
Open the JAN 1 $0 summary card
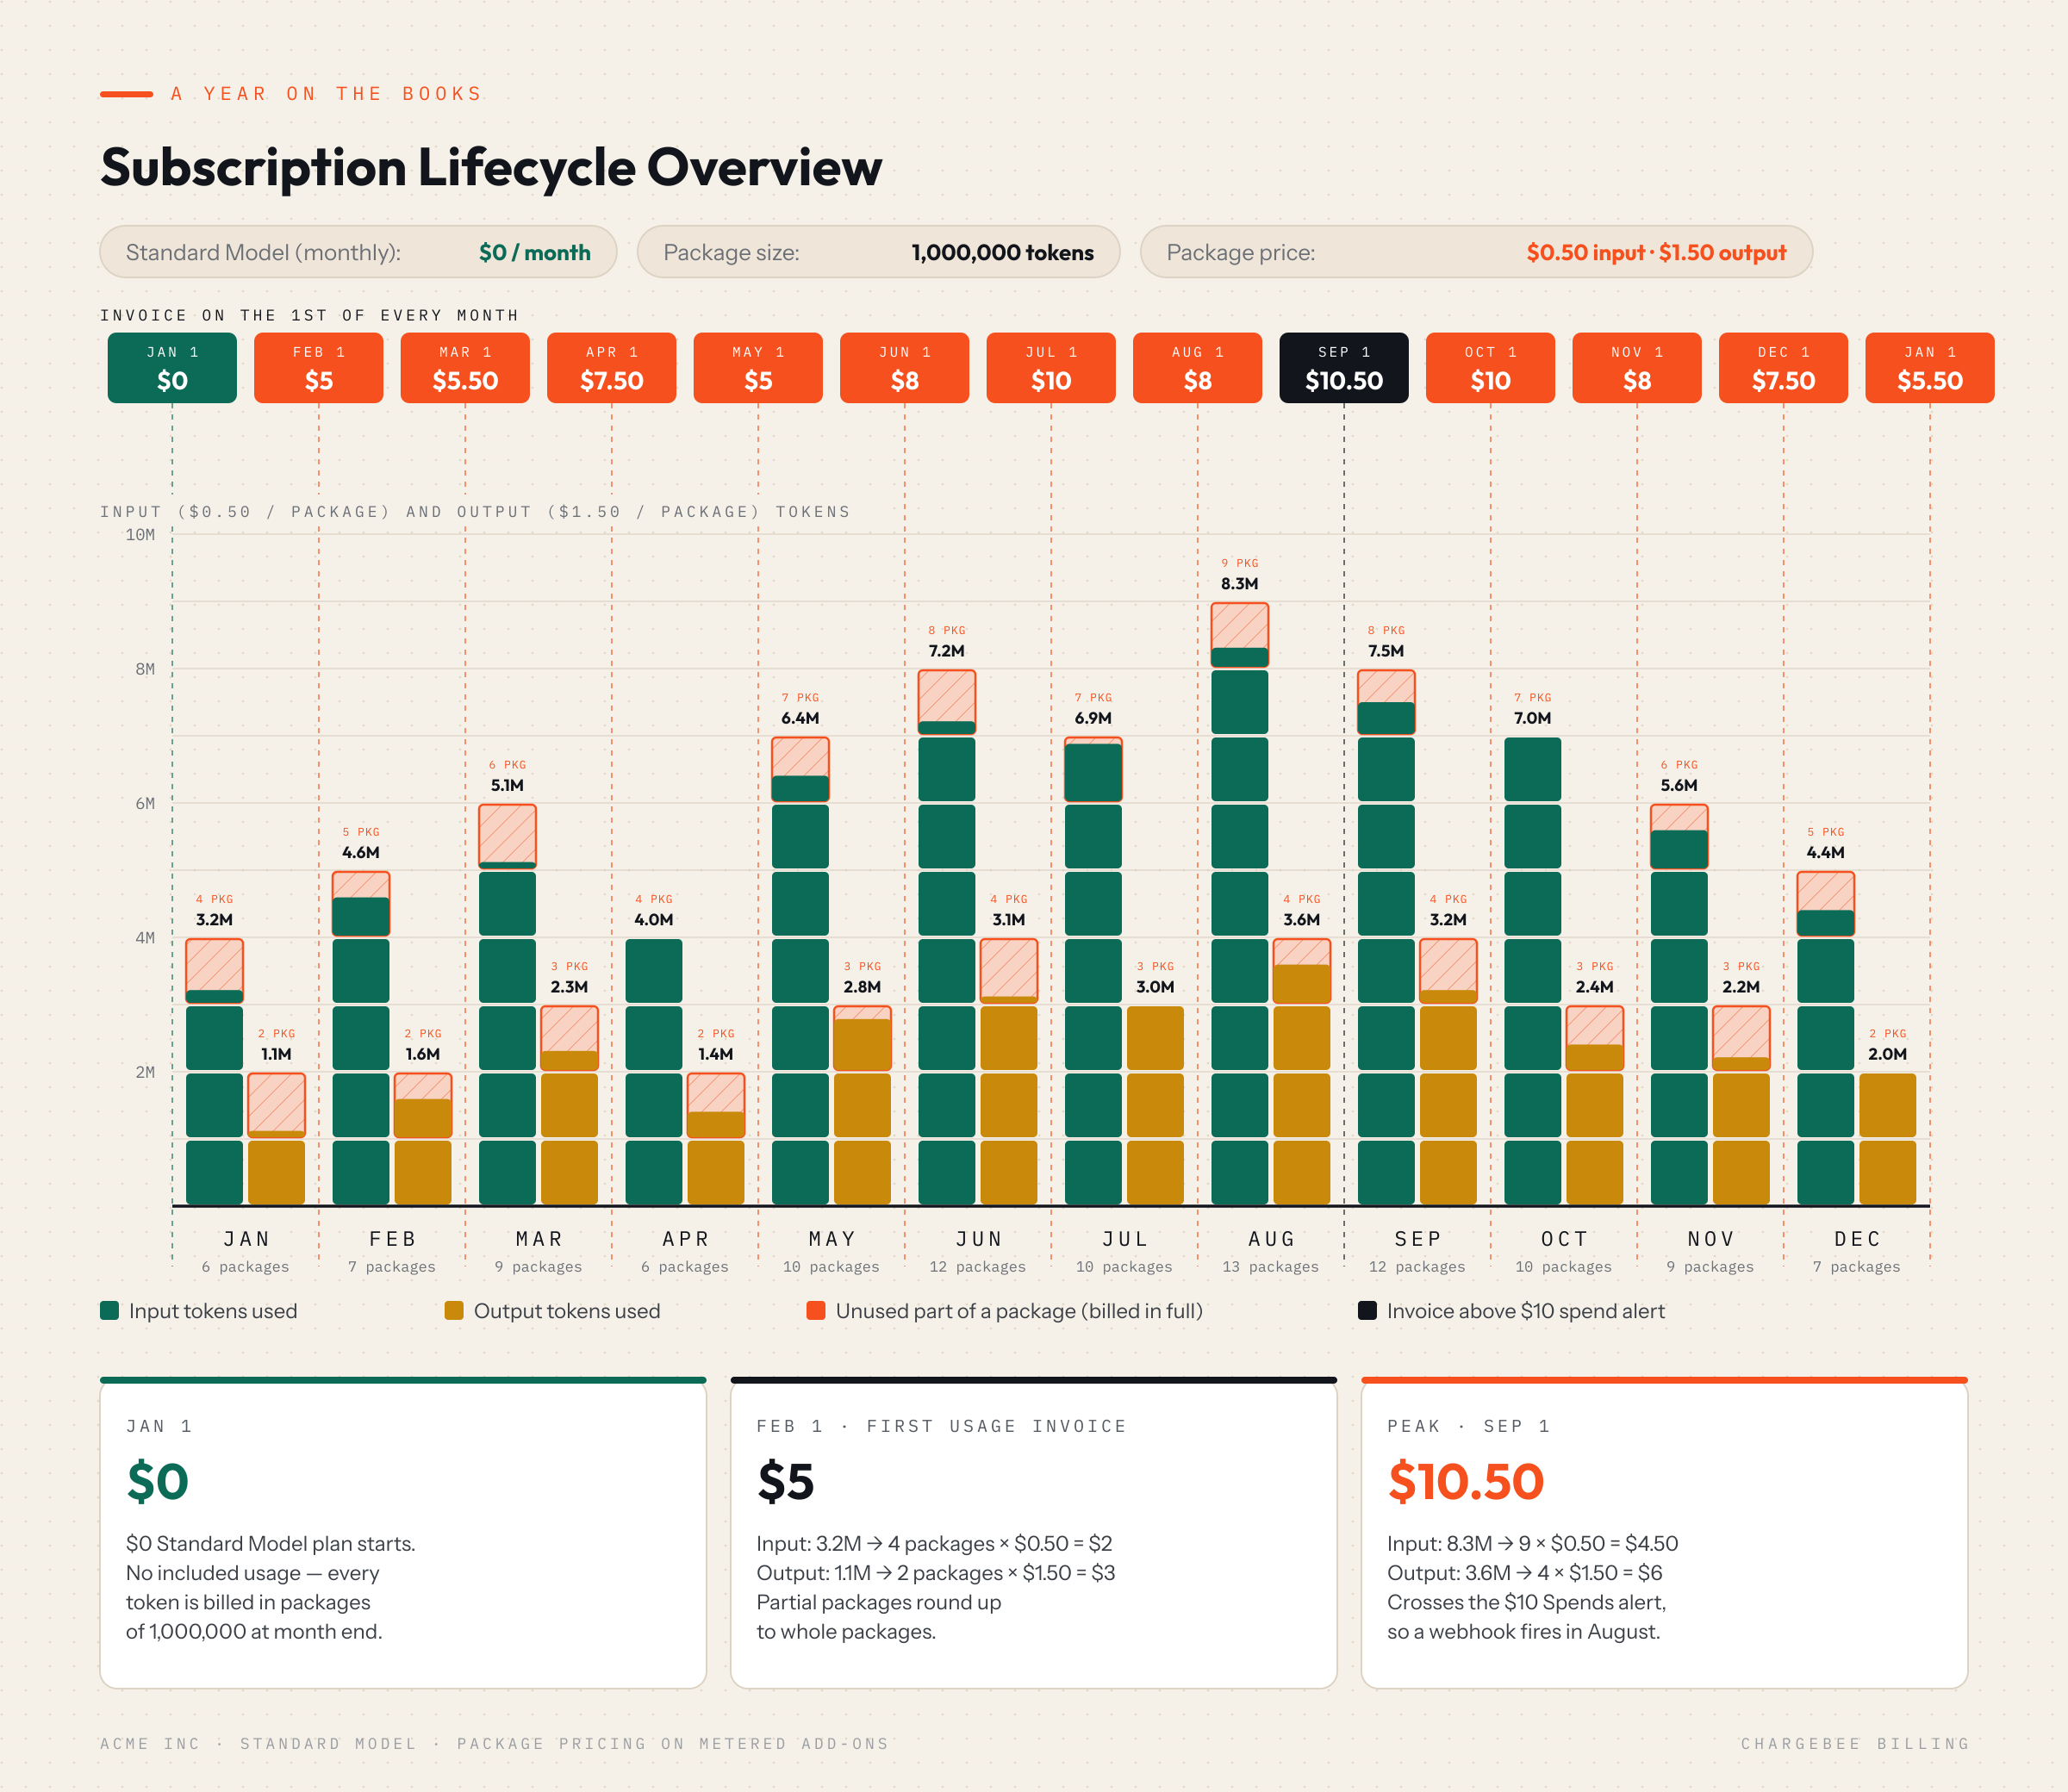click(403, 1533)
